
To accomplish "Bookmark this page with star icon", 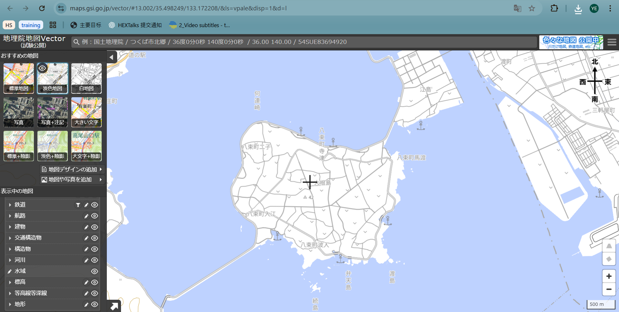I will tap(532, 8).
